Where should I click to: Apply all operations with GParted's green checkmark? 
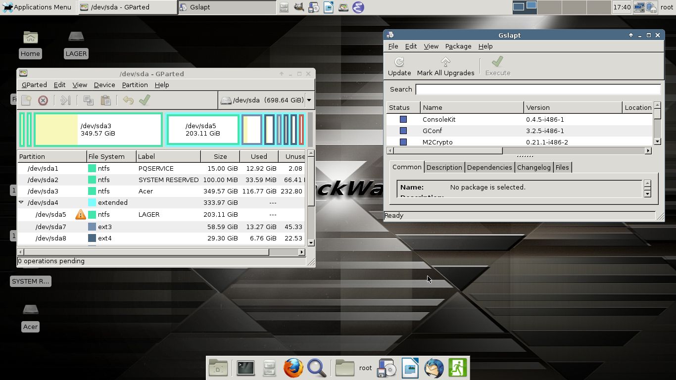click(145, 100)
